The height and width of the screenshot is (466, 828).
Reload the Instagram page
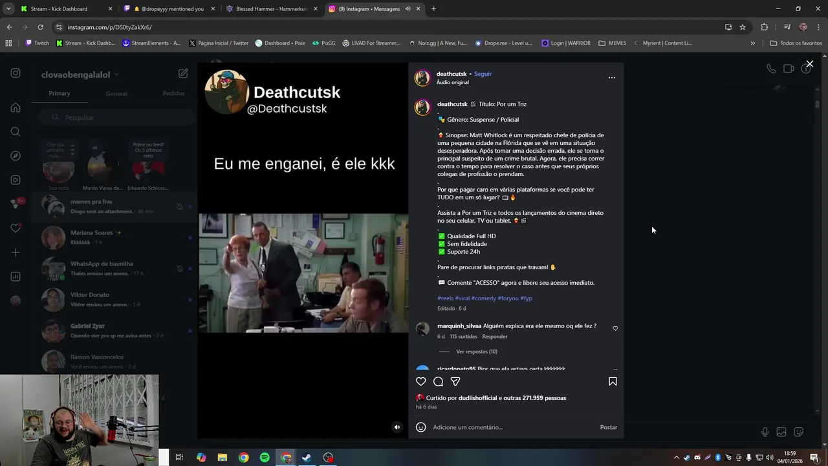click(40, 27)
